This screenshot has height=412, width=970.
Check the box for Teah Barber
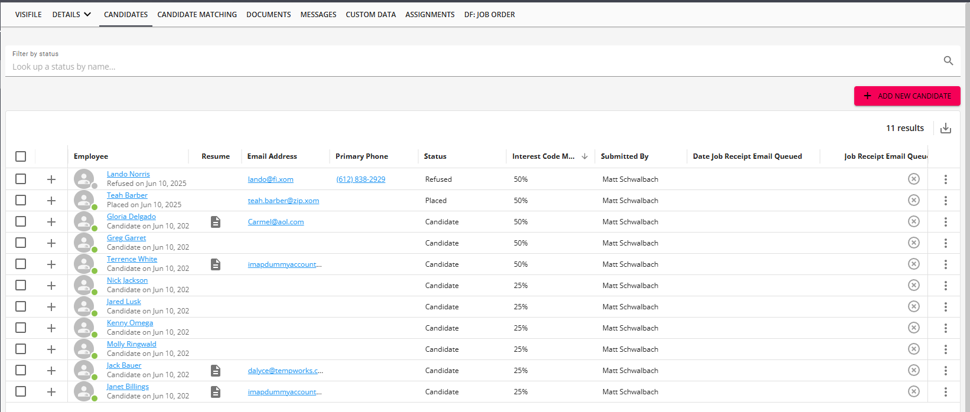[21, 200]
